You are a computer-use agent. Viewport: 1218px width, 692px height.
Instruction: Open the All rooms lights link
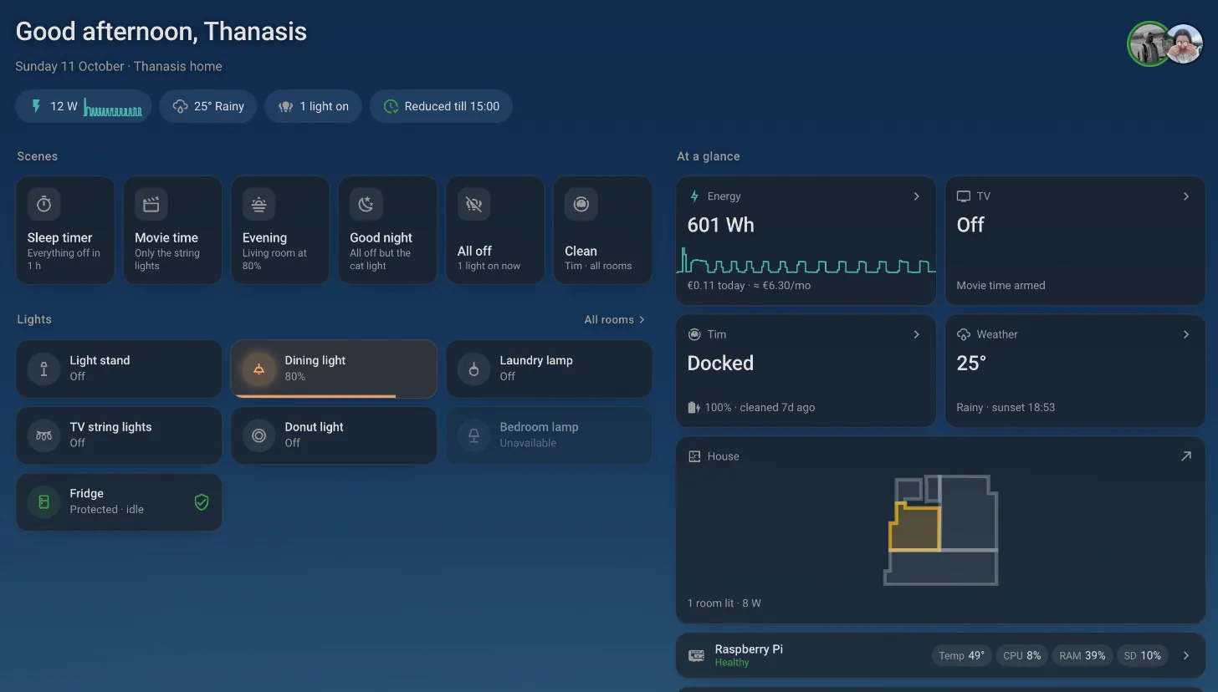pos(615,319)
